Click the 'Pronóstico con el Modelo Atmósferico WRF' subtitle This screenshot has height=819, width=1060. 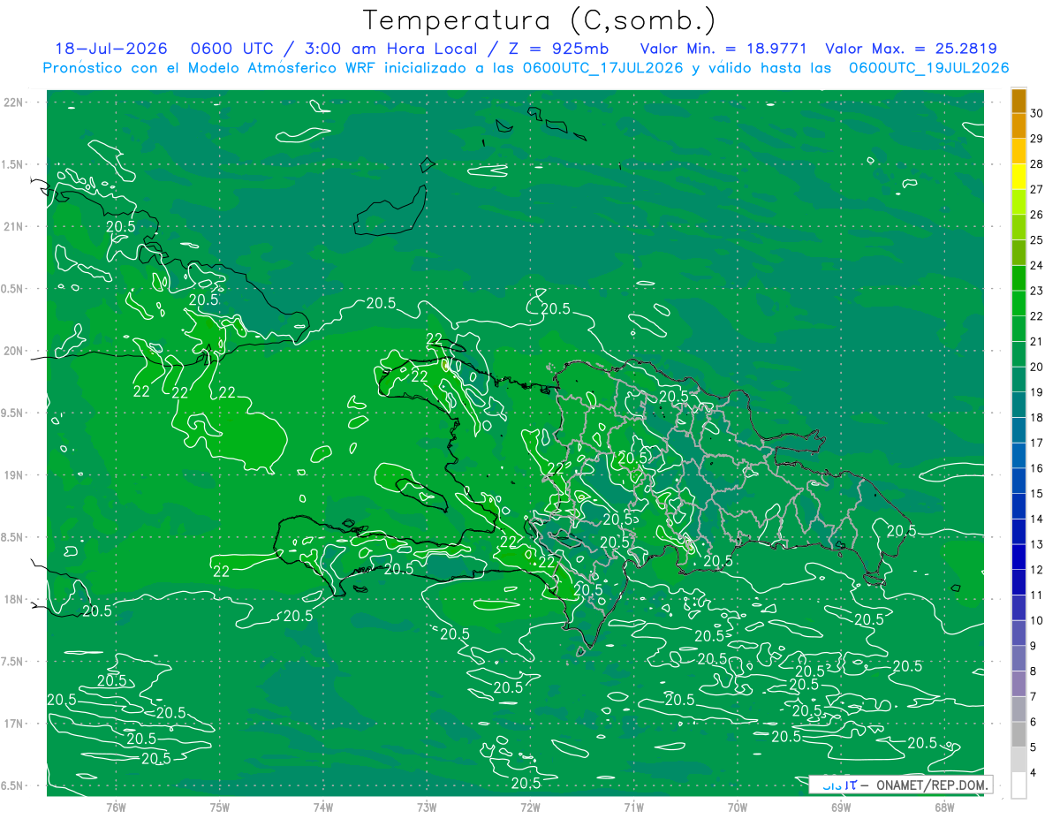pos(210,68)
